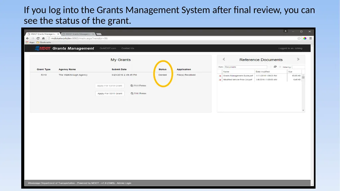
Task: Click the 65.93 KB size value
Action: (x=296, y=76)
